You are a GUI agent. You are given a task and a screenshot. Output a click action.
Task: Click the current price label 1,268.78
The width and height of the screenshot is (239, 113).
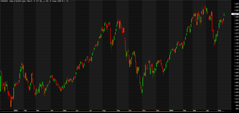235,14
